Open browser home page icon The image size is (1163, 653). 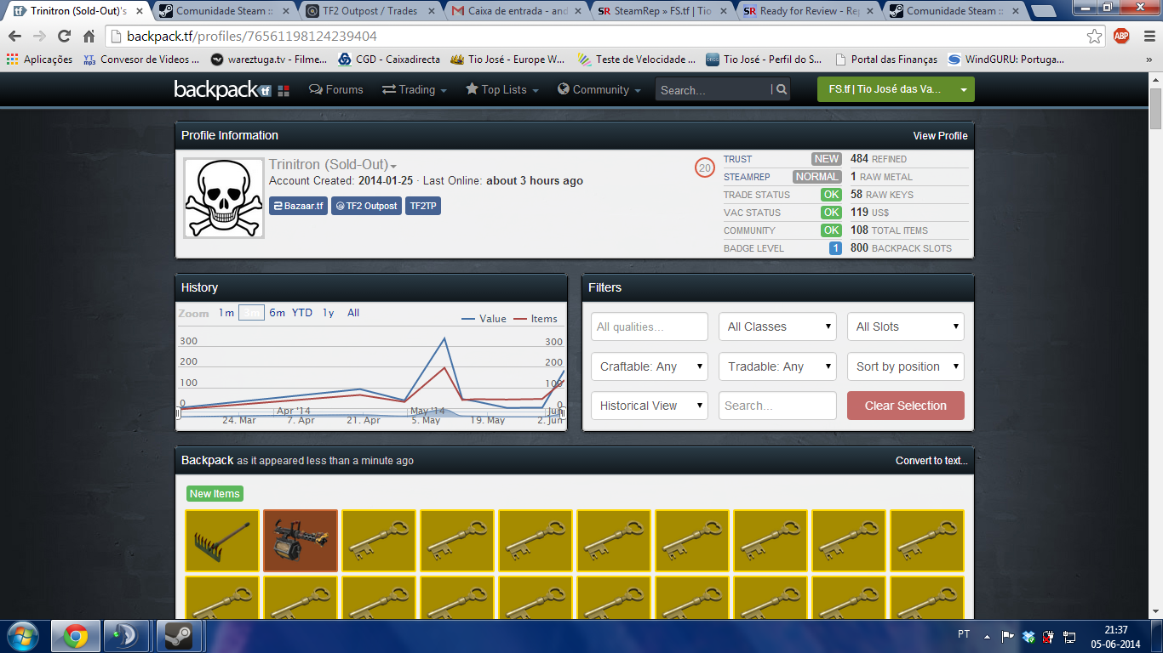[89, 37]
